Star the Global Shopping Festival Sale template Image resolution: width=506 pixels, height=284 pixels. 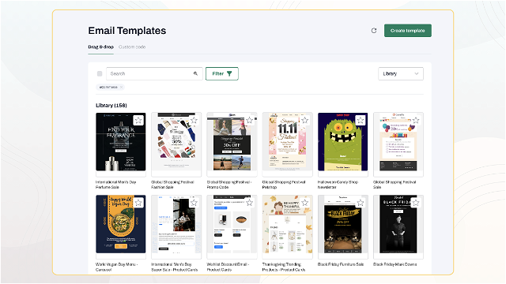coord(416,120)
